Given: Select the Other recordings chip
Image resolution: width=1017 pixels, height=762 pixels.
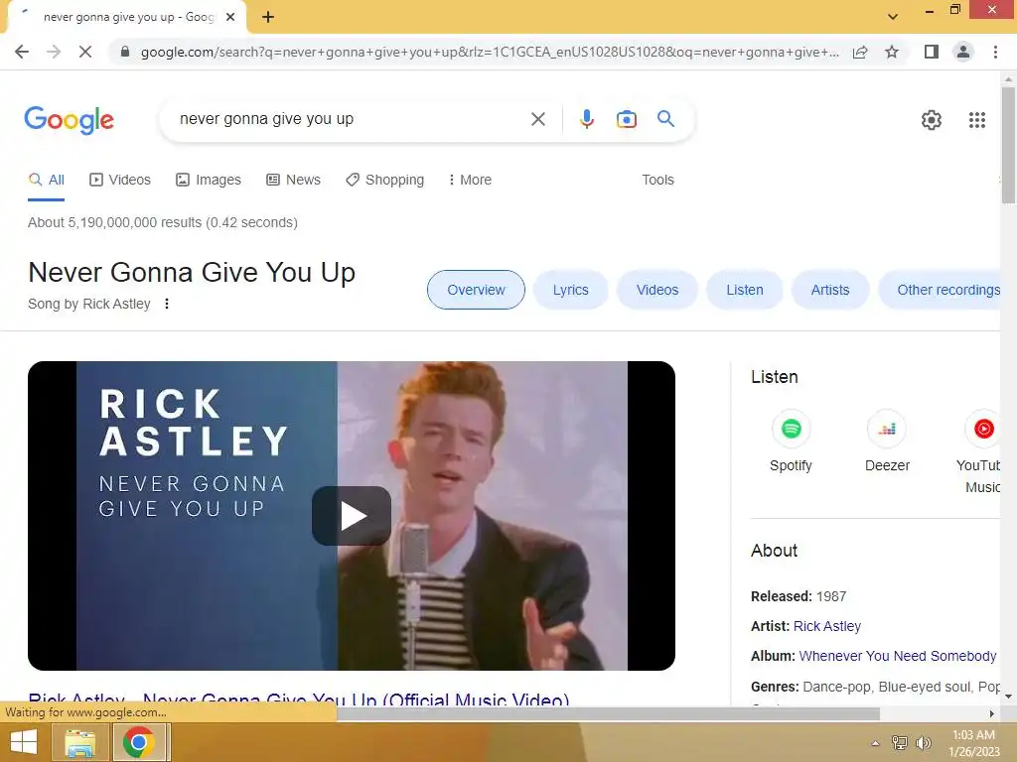Looking at the screenshot, I should [940, 290].
